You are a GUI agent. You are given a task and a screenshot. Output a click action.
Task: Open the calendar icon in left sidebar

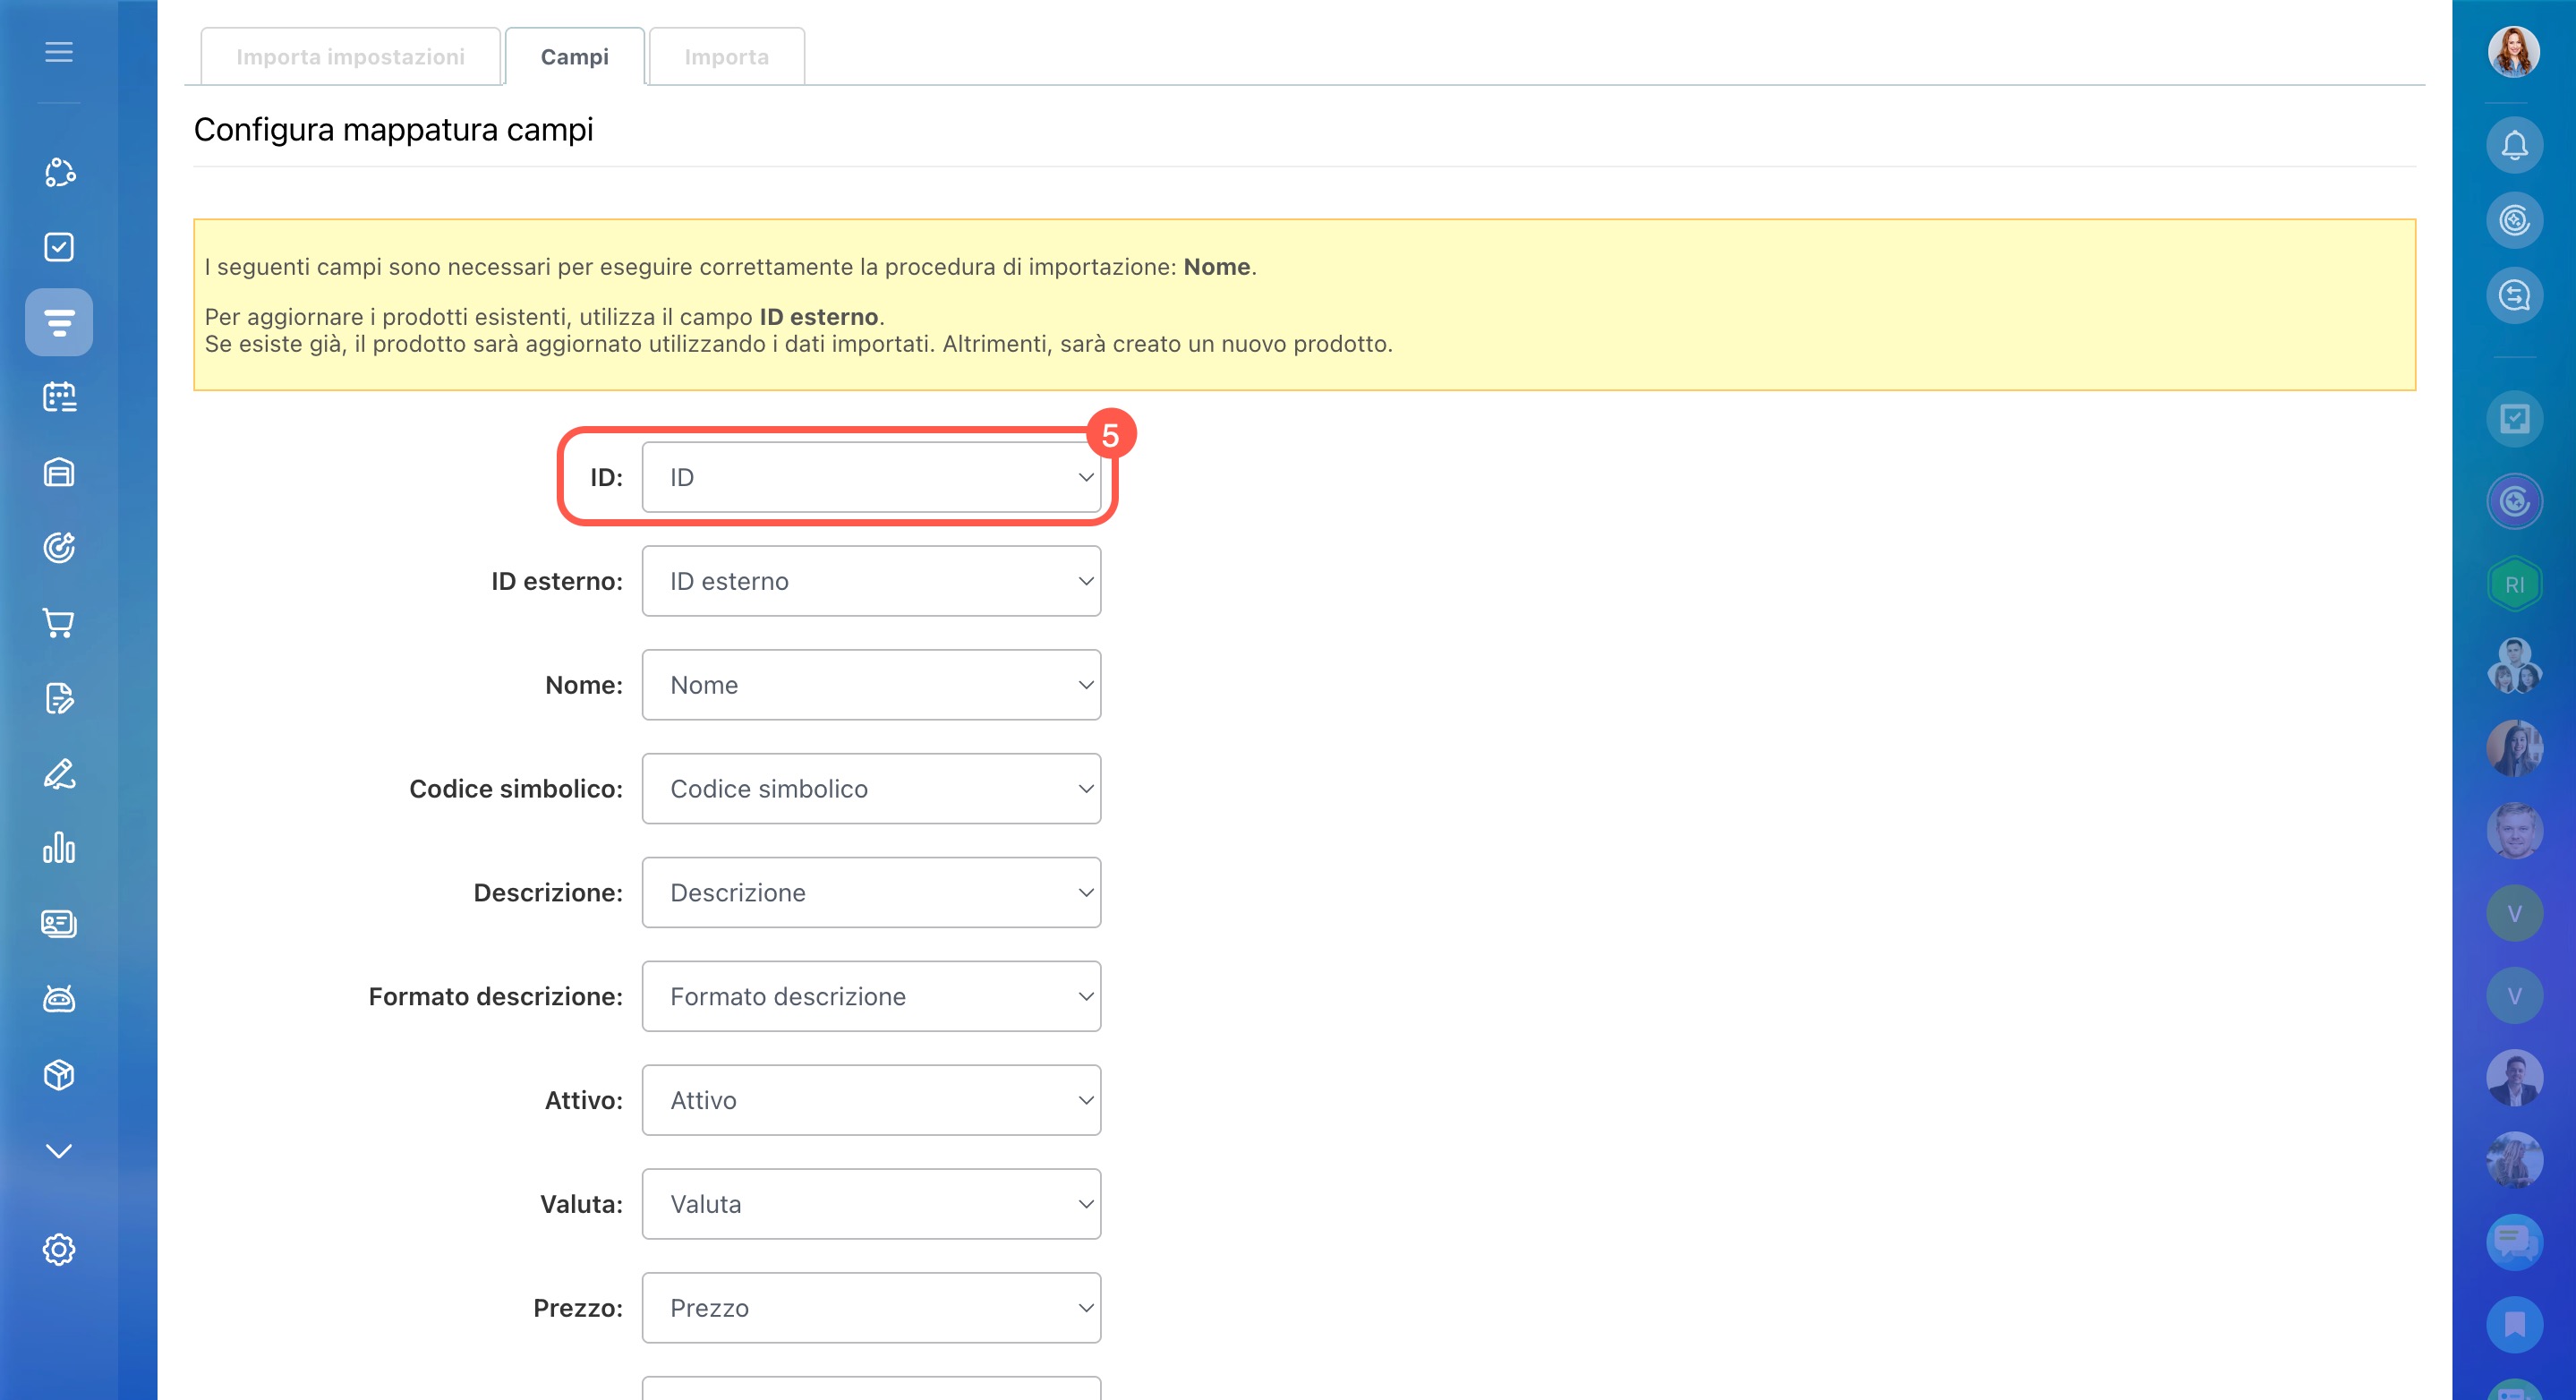[x=59, y=397]
